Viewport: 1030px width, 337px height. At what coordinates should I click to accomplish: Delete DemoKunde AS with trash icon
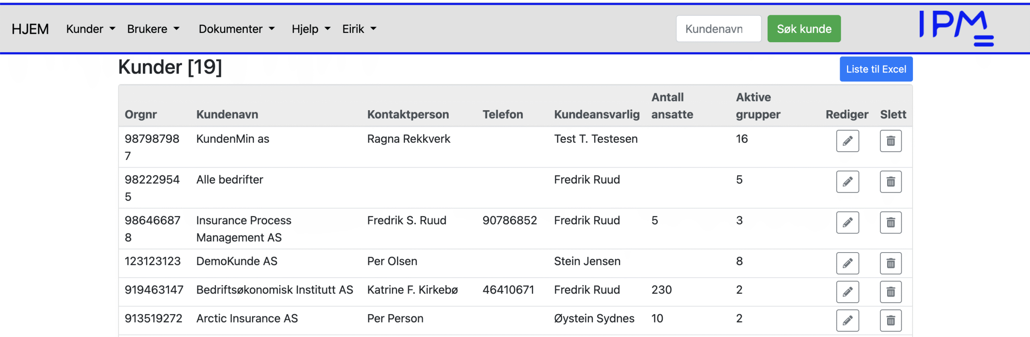click(x=890, y=263)
